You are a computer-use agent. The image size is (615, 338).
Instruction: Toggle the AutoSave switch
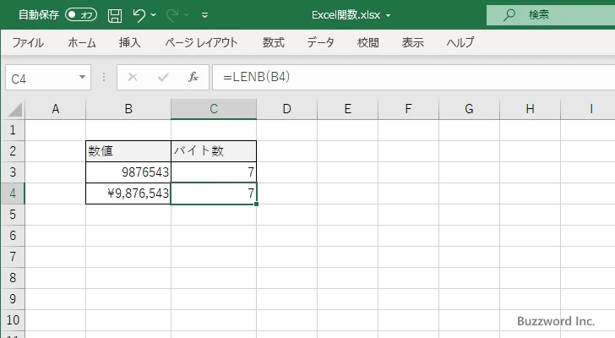pyautogui.click(x=81, y=15)
